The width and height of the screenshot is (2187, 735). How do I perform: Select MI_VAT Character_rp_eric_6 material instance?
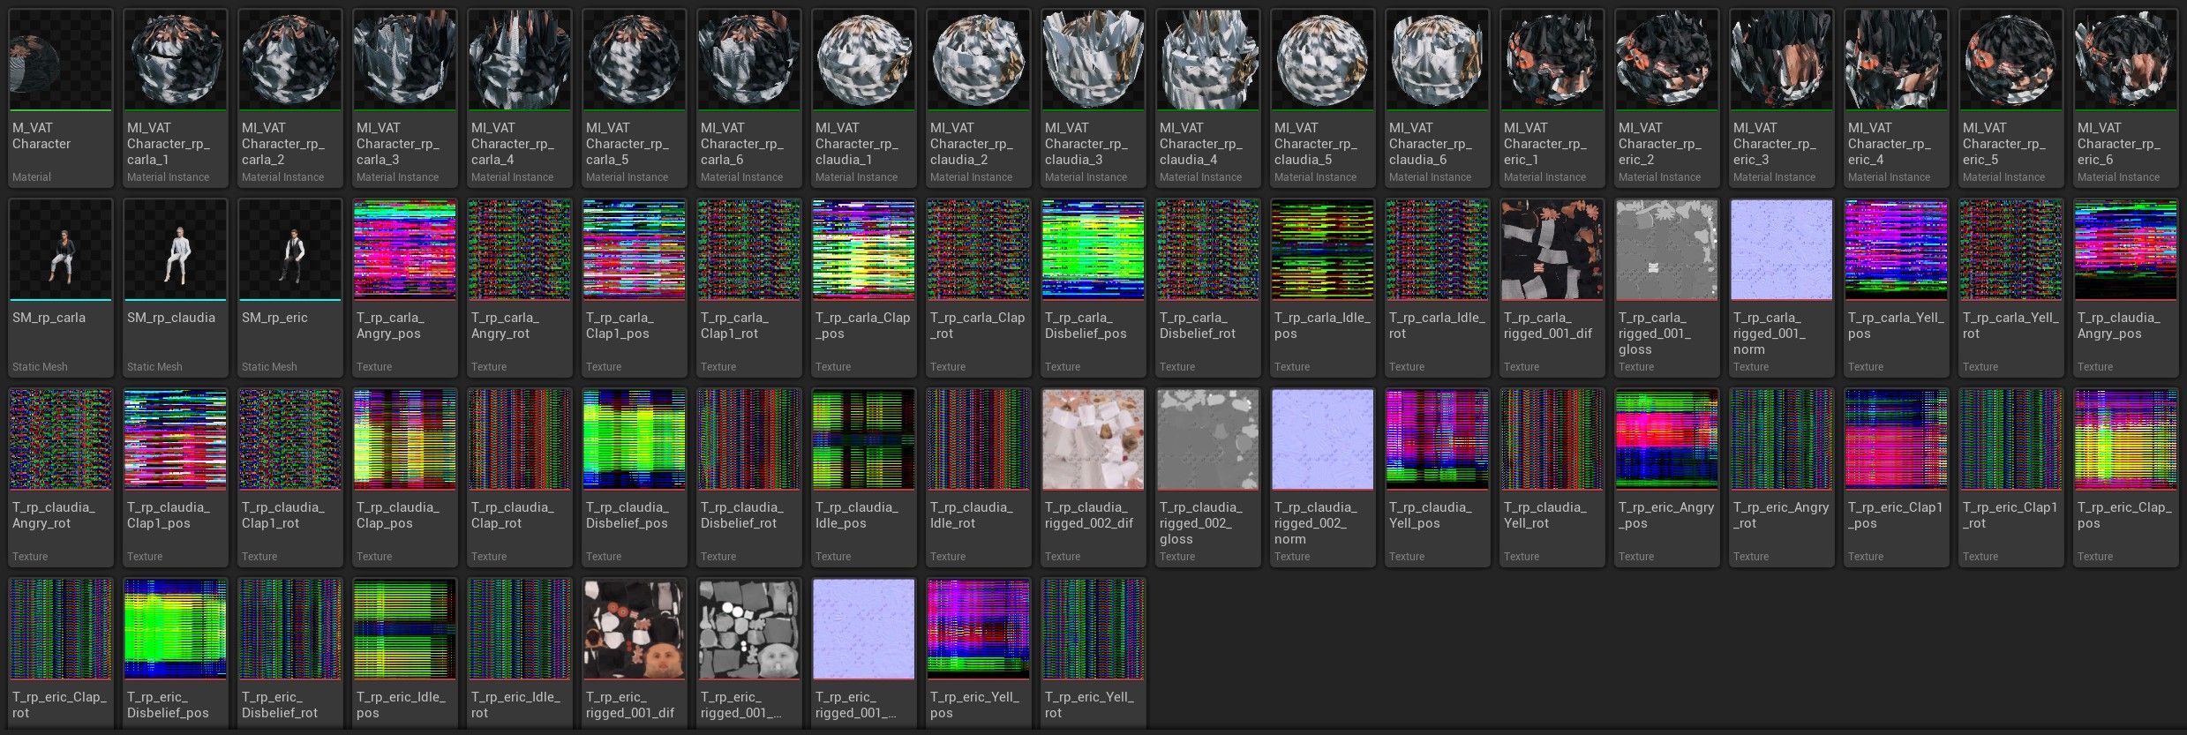pos(2126,98)
